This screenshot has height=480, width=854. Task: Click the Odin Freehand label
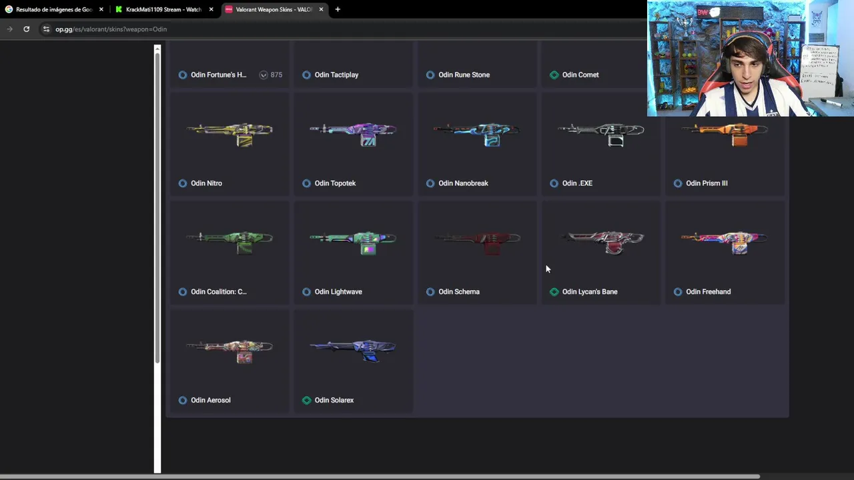tap(709, 292)
